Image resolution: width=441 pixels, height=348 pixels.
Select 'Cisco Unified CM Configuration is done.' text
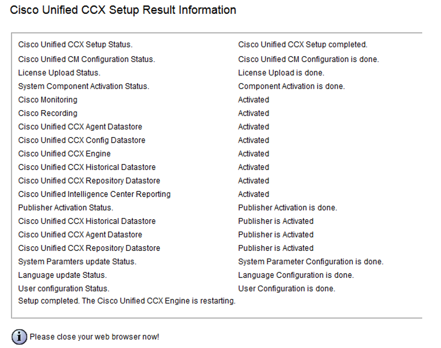coord(309,59)
